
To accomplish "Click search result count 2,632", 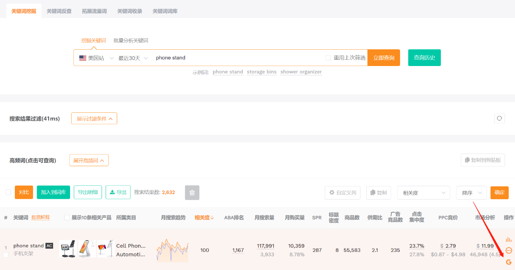I will (x=168, y=192).
